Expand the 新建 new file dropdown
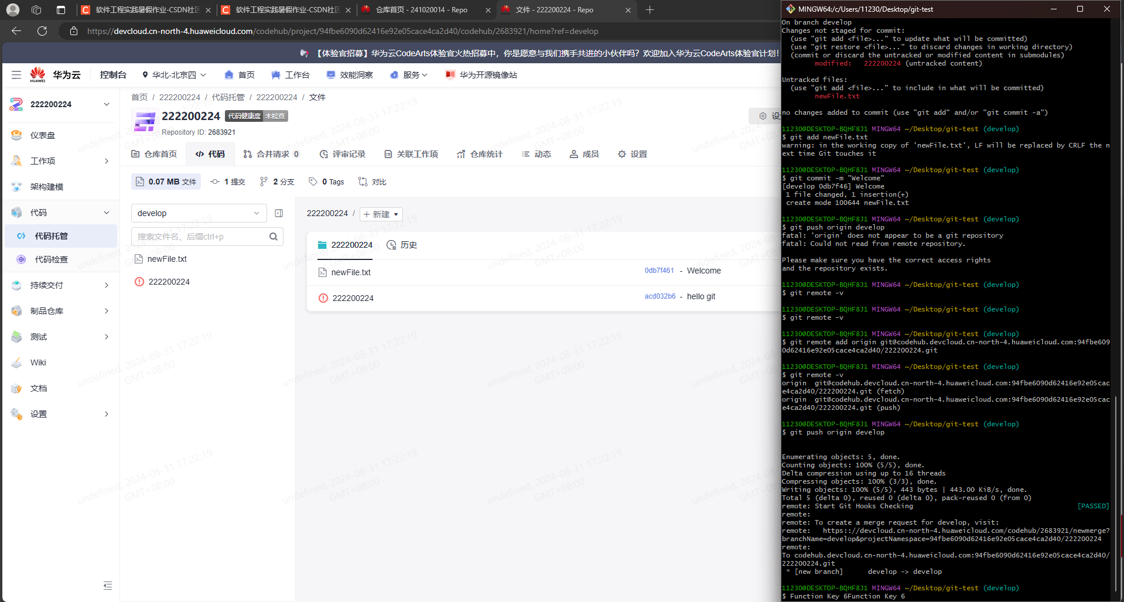Image resolution: width=1124 pixels, height=602 pixels. (381, 214)
